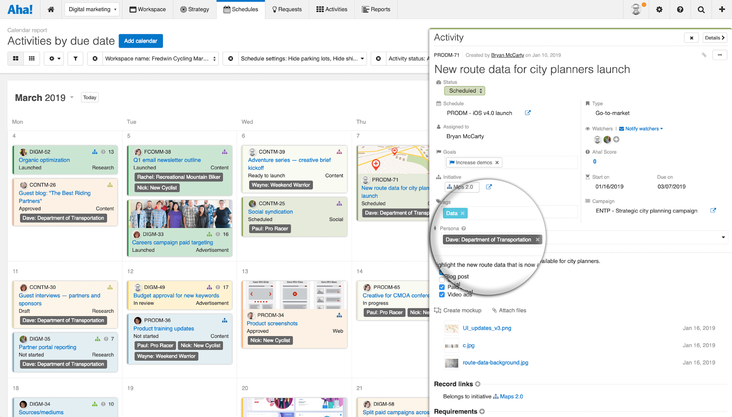Open the Aha! search icon
This screenshot has height=417, width=732.
[701, 9]
